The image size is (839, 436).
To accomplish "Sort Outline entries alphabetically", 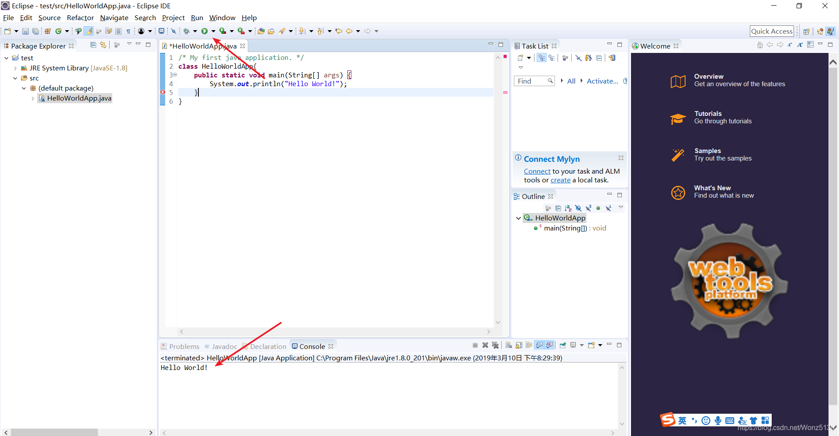I will click(568, 208).
